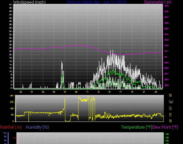Click hour 13 on the time axis
183x144 pixels.
coord(98,92)
